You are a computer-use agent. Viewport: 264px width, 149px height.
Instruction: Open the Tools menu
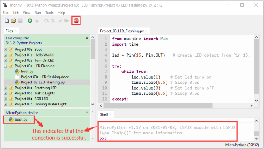[49, 13]
